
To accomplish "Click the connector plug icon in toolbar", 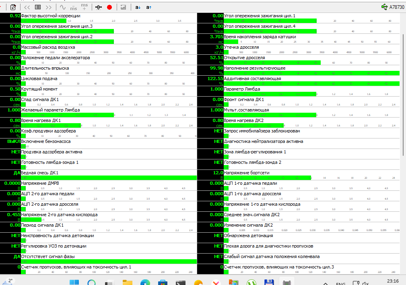I will [x=99, y=7].
